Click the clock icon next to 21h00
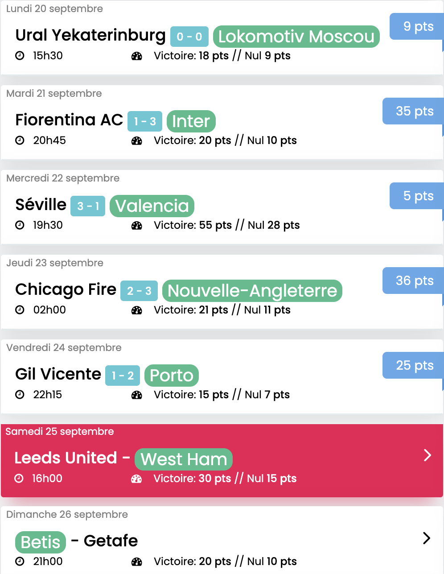 click(x=20, y=562)
